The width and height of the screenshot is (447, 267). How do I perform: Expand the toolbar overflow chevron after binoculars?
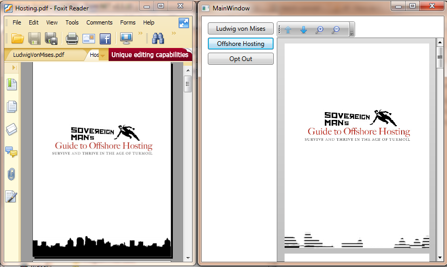point(173,33)
